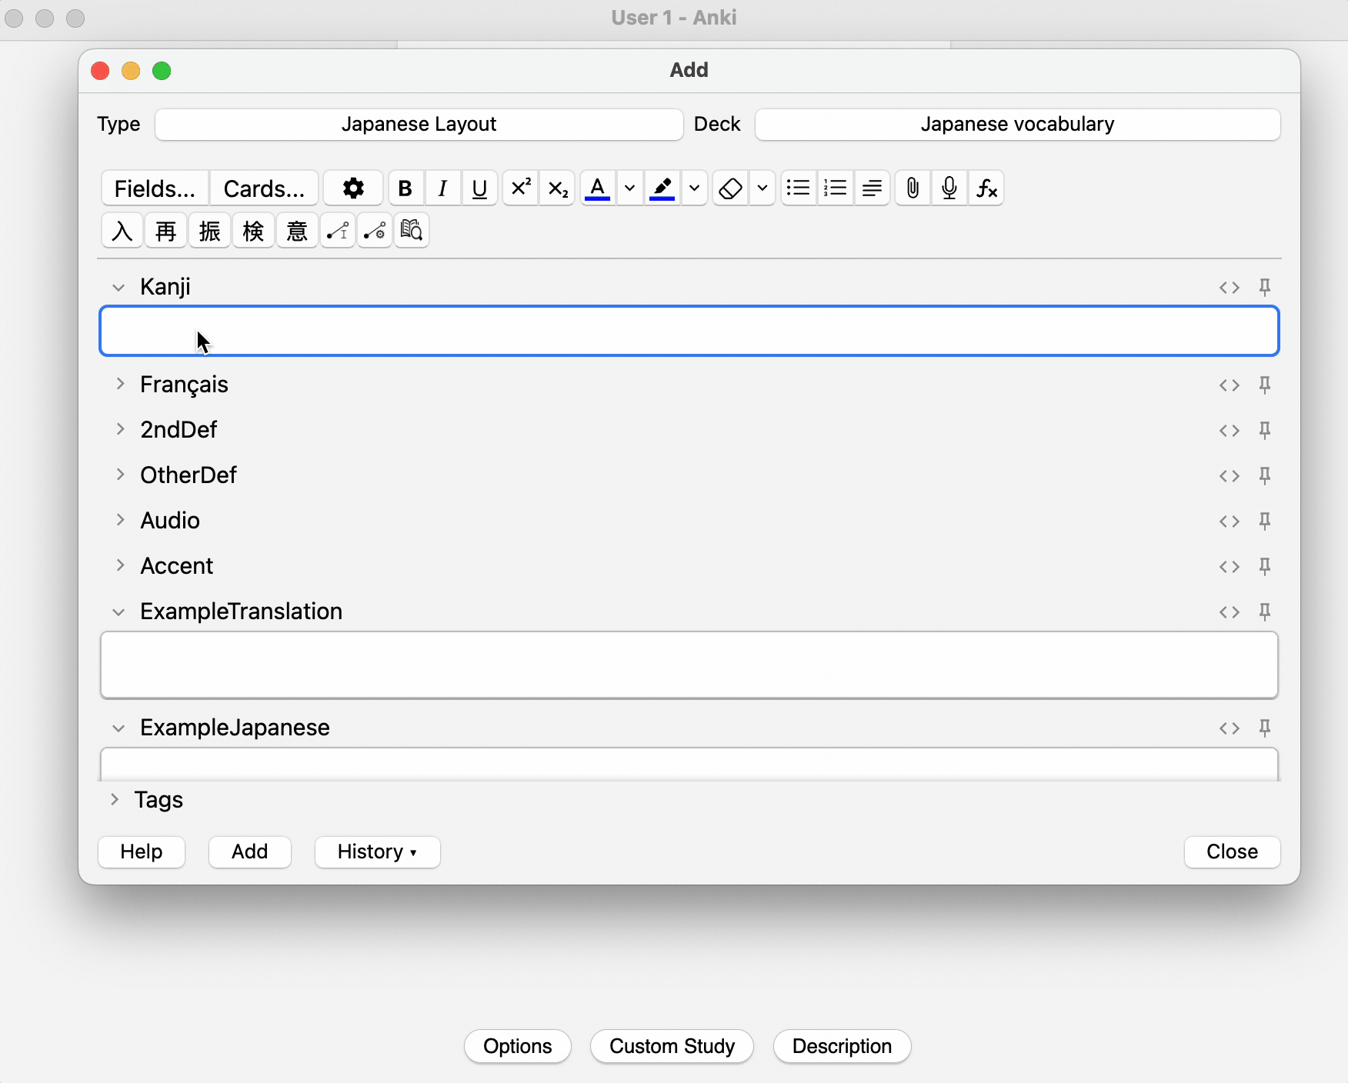Viewport: 1348px width, 1083px height.
Task: Expand the Accent field
Action: [120, 565]
